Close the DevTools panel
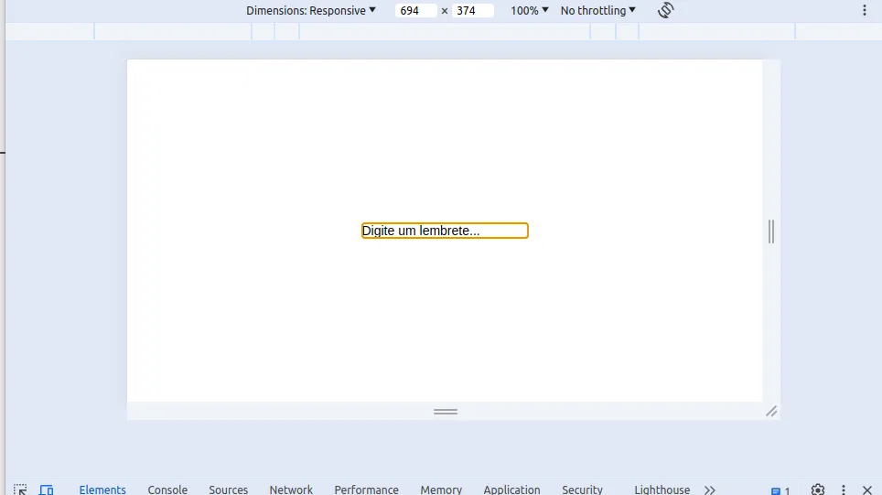Screen dimensions: 882x495 pyautogui.click(x=866, y=490)
